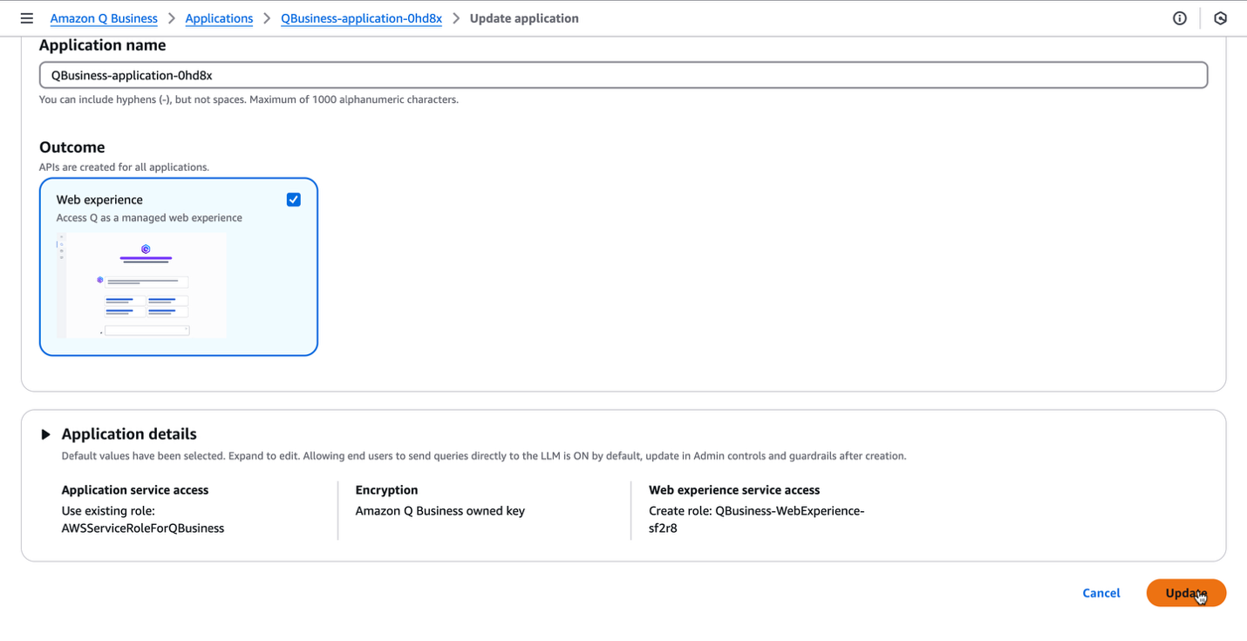The image size is (1247, 641).
Task: Open the Amazon Q assistant icon
Action: (x=1220, y=17)
